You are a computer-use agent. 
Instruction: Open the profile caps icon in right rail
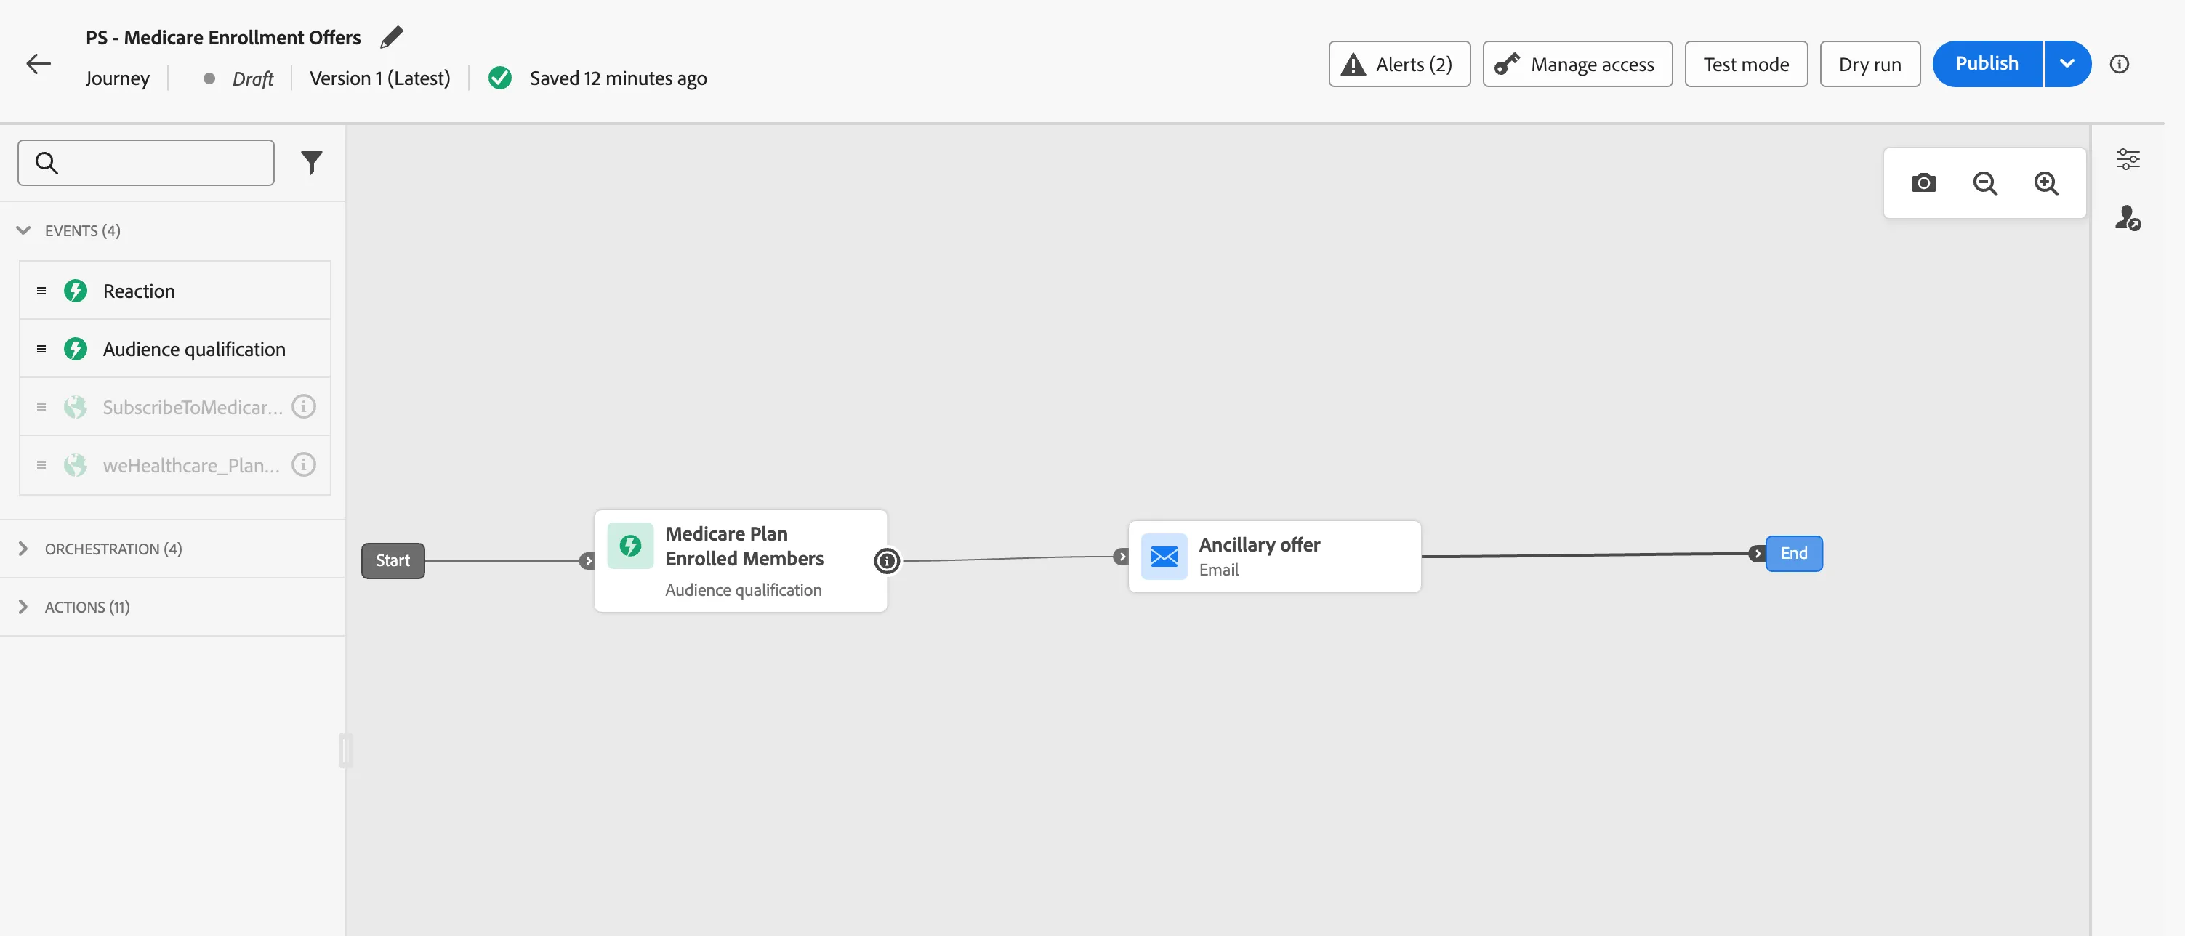2128,218
